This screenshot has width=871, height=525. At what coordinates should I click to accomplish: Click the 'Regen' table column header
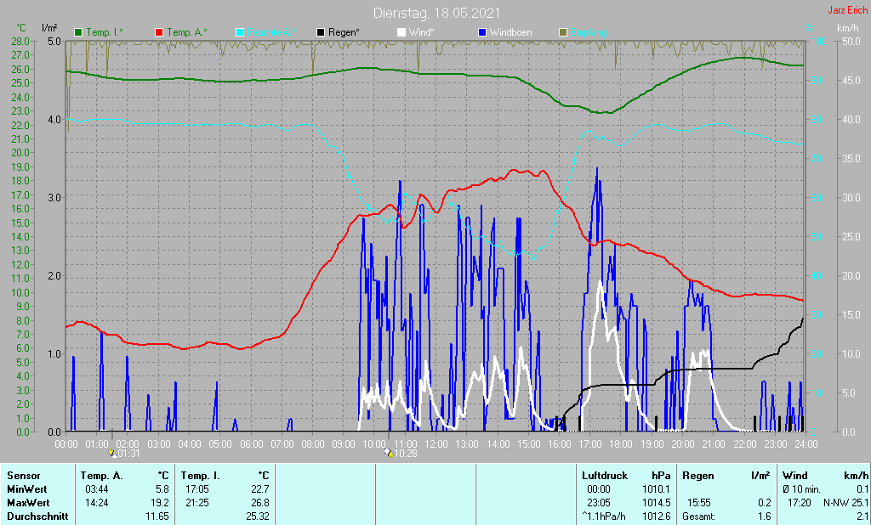(x=697, y=476)
